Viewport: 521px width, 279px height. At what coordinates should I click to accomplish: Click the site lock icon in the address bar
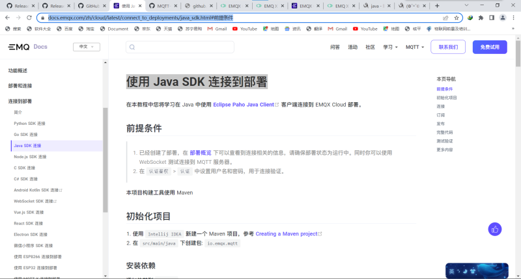click(x=42, y=18)
